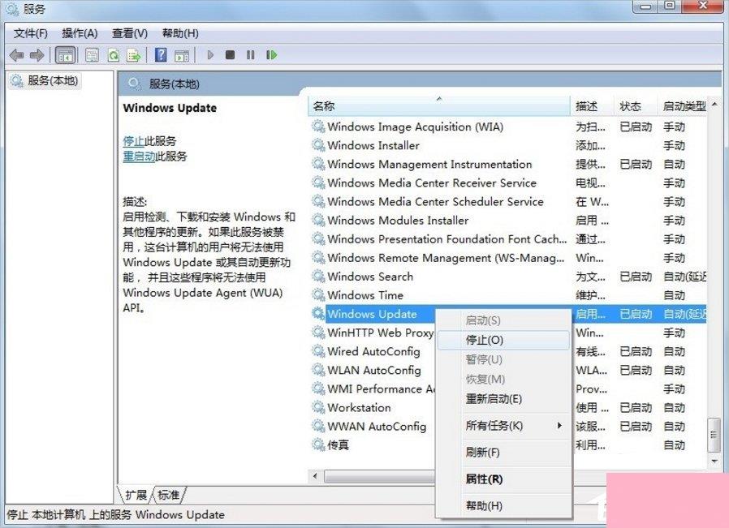
Task: Select Windows Remote Management service row
Action: (509, 258)
